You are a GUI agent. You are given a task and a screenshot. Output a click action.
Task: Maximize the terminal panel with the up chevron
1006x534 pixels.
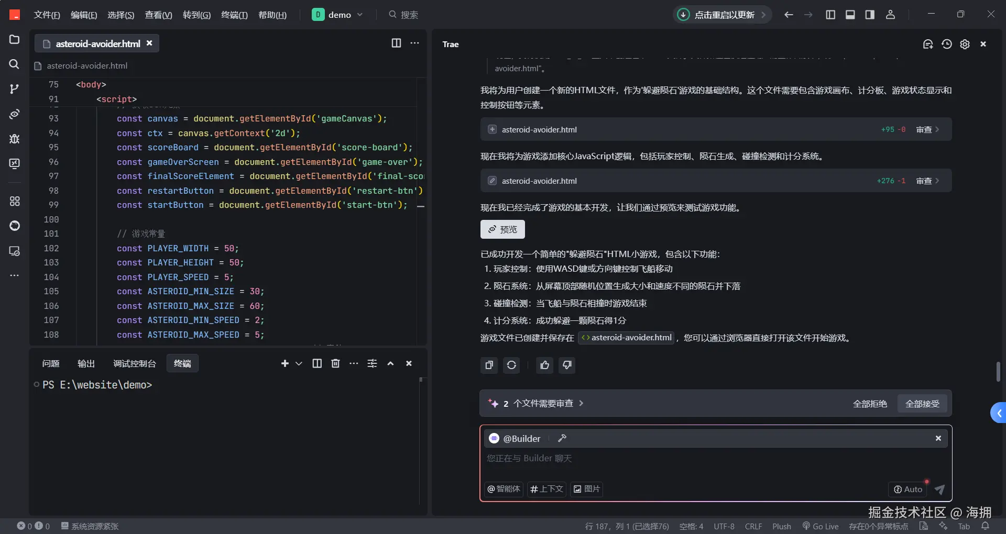pyautogui.click(x=390, y=363)
